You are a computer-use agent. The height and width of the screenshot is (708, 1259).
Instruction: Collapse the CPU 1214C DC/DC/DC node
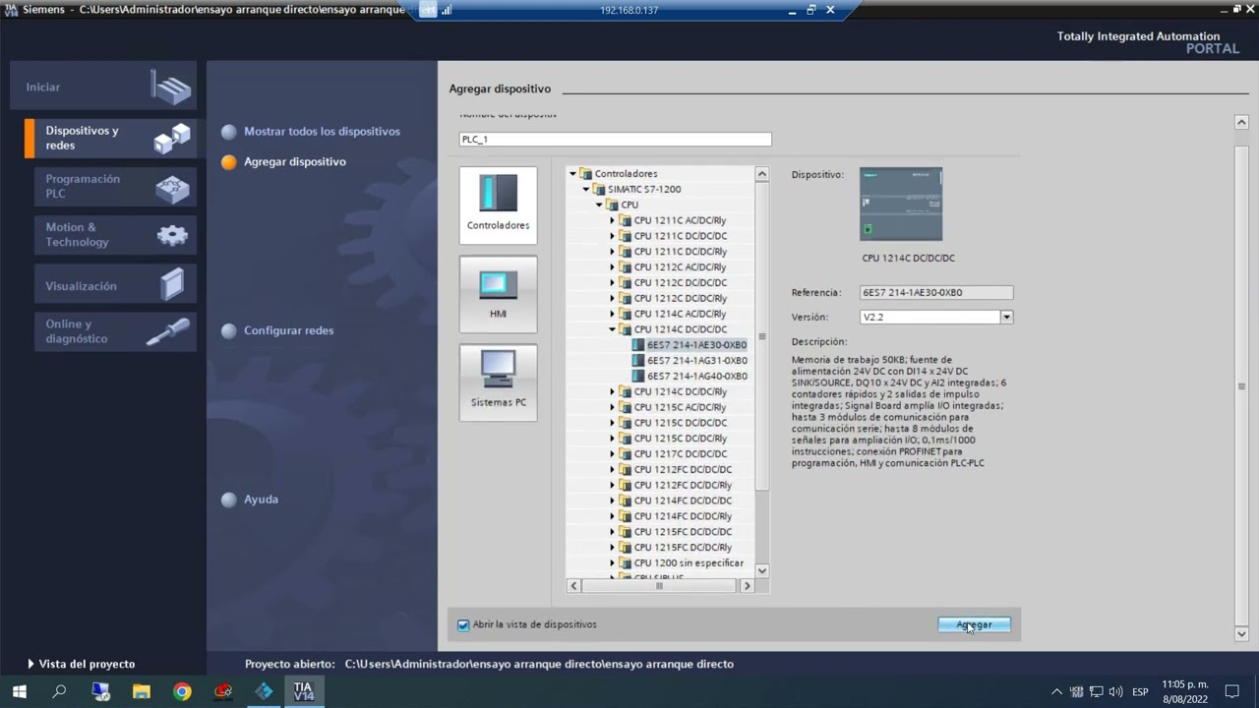pyautogui.click(x=612, y=329)
